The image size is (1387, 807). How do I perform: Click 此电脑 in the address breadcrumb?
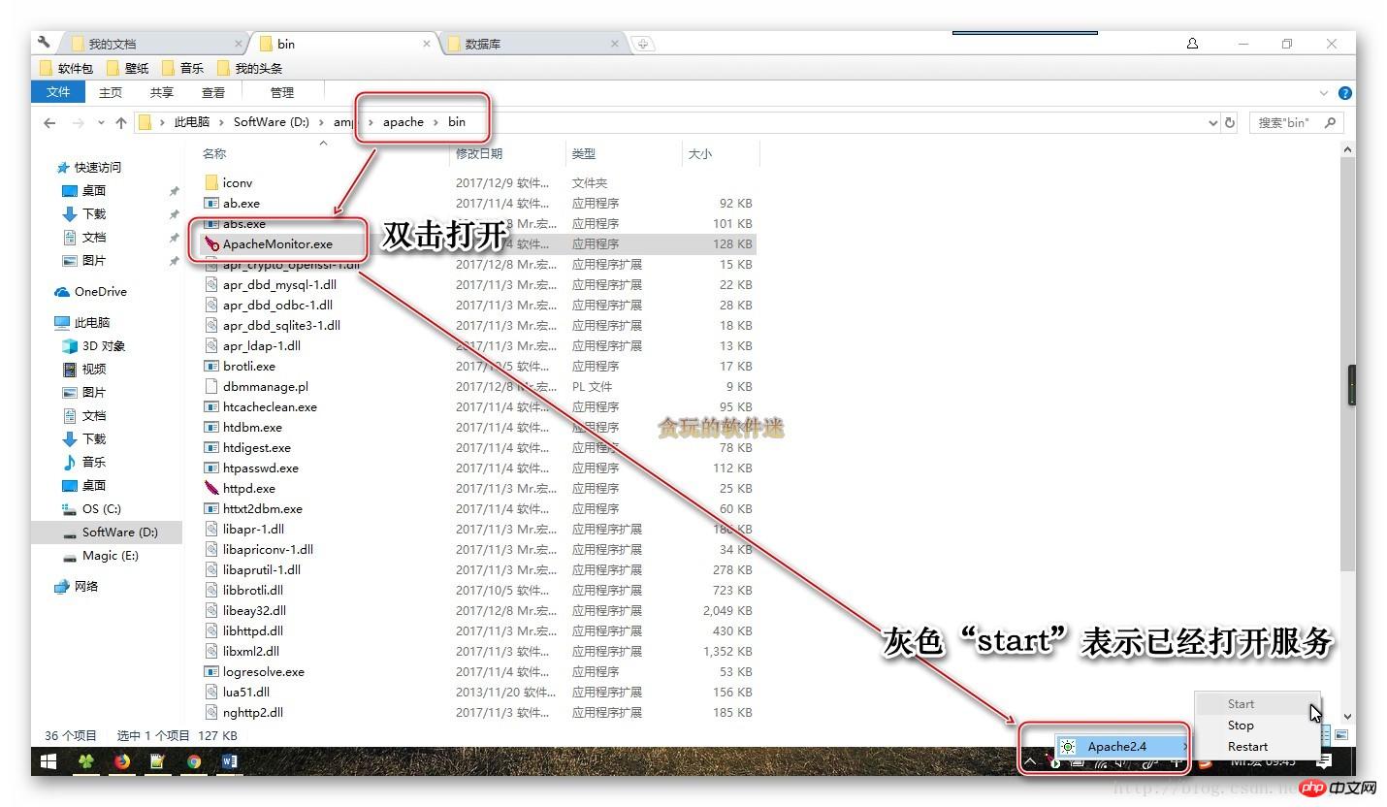coord(192,122)
